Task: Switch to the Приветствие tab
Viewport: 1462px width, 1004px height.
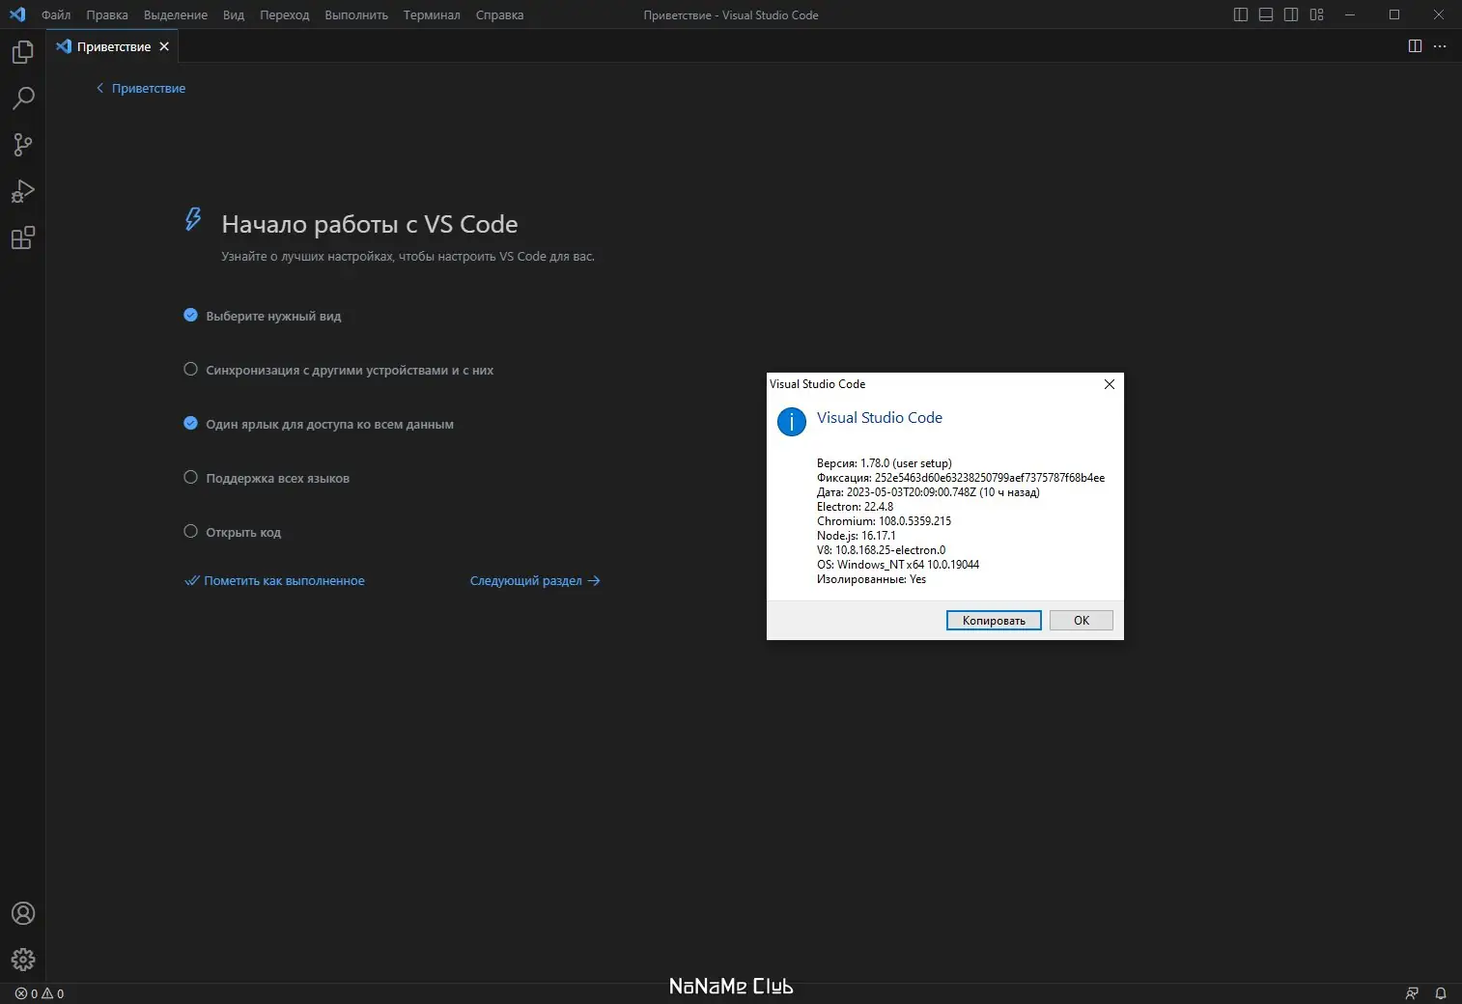Action: (113, 46)
